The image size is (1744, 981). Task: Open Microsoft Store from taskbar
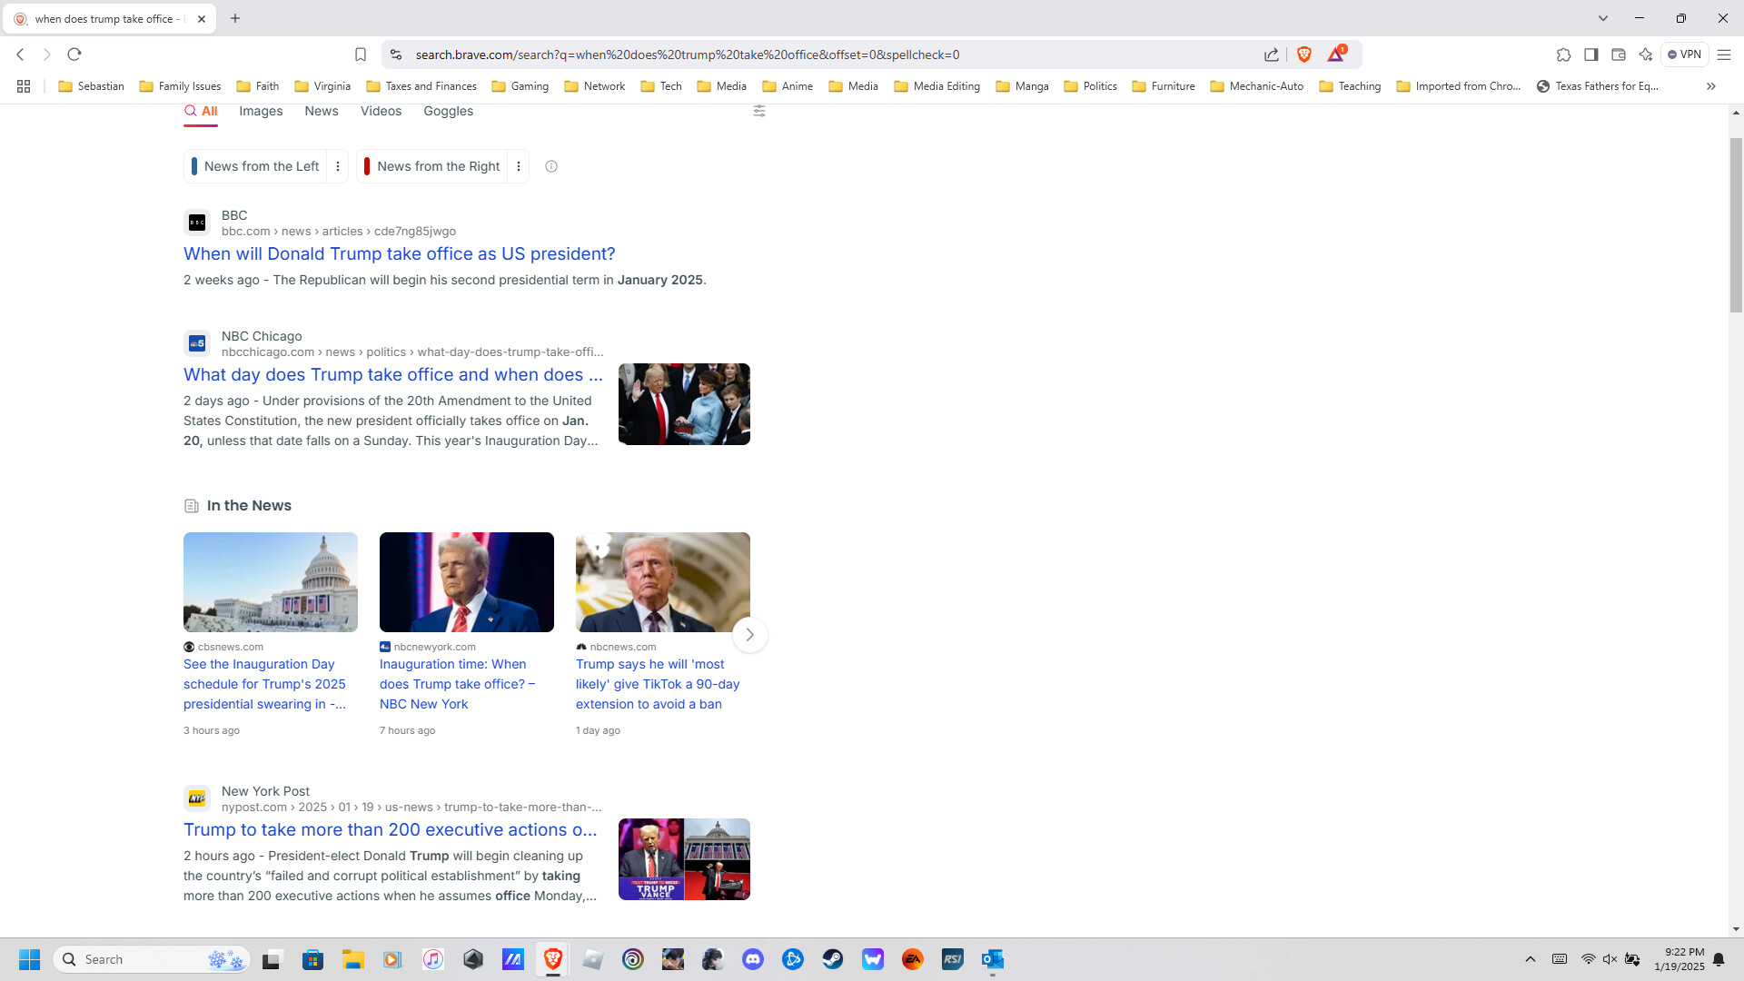(313, 959)
